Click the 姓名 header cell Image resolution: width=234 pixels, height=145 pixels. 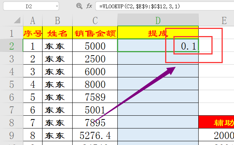[58, 33]
